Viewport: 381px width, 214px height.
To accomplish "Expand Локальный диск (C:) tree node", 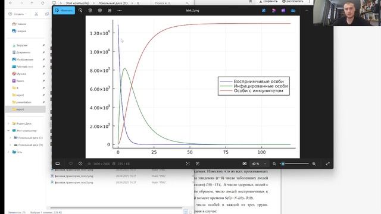I will (11, 137).
